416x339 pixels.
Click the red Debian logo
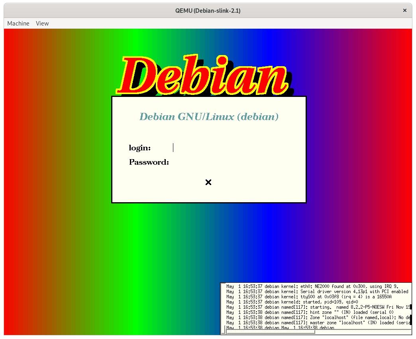pos(203,76)
